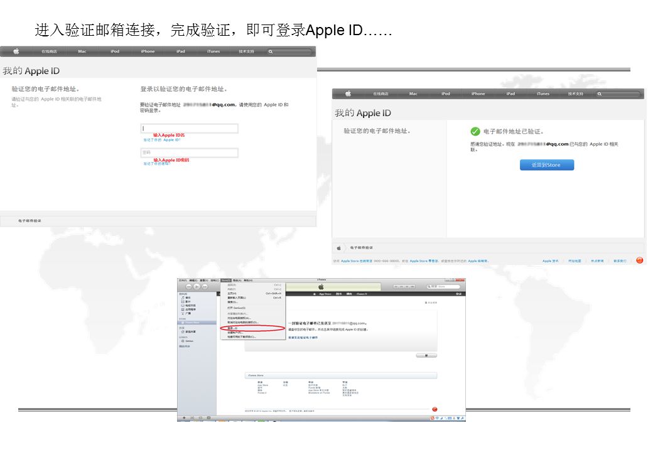Open 技术支持 tab in left Apple ID page

(x=247, y=51)
